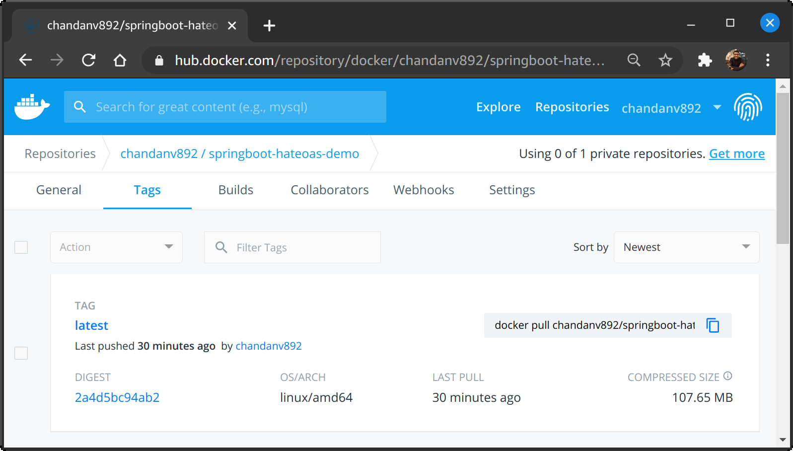The image size is (793, 451).
Task: Tick the checkbox for the latest tag
Action: (21, 353)
